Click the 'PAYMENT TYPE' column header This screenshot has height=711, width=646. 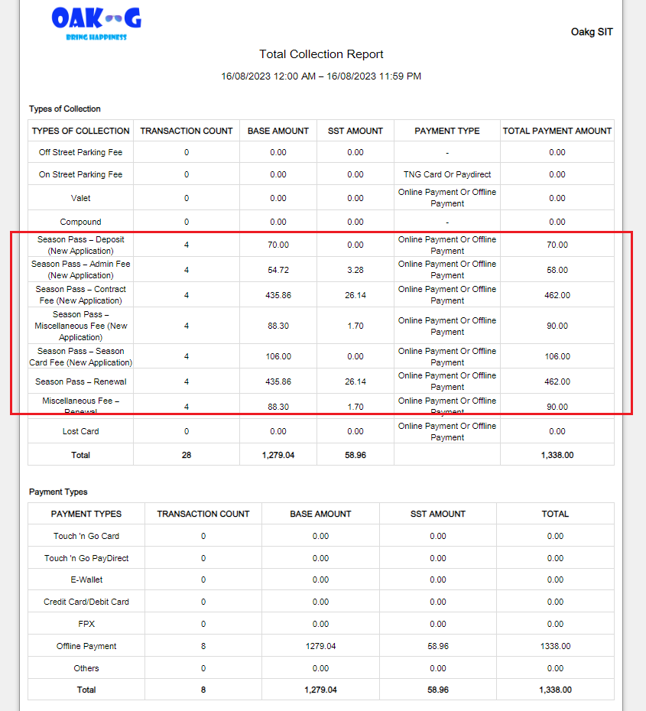[447, 131]
